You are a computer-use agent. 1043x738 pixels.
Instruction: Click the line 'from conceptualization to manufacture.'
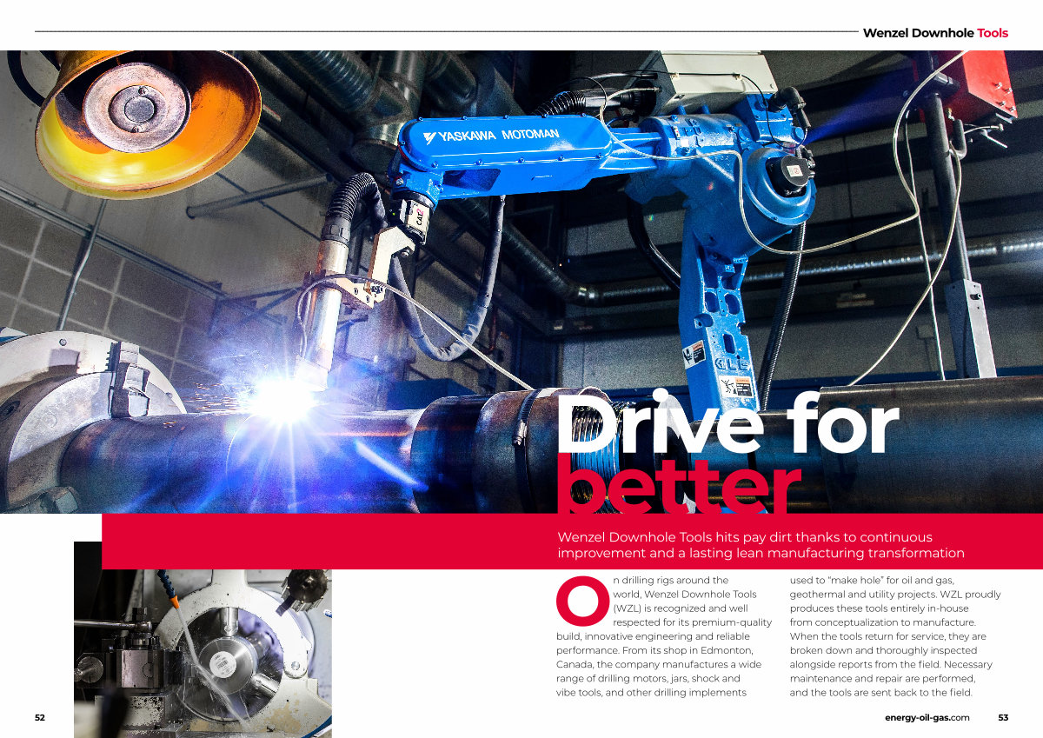tap(883, 622)
